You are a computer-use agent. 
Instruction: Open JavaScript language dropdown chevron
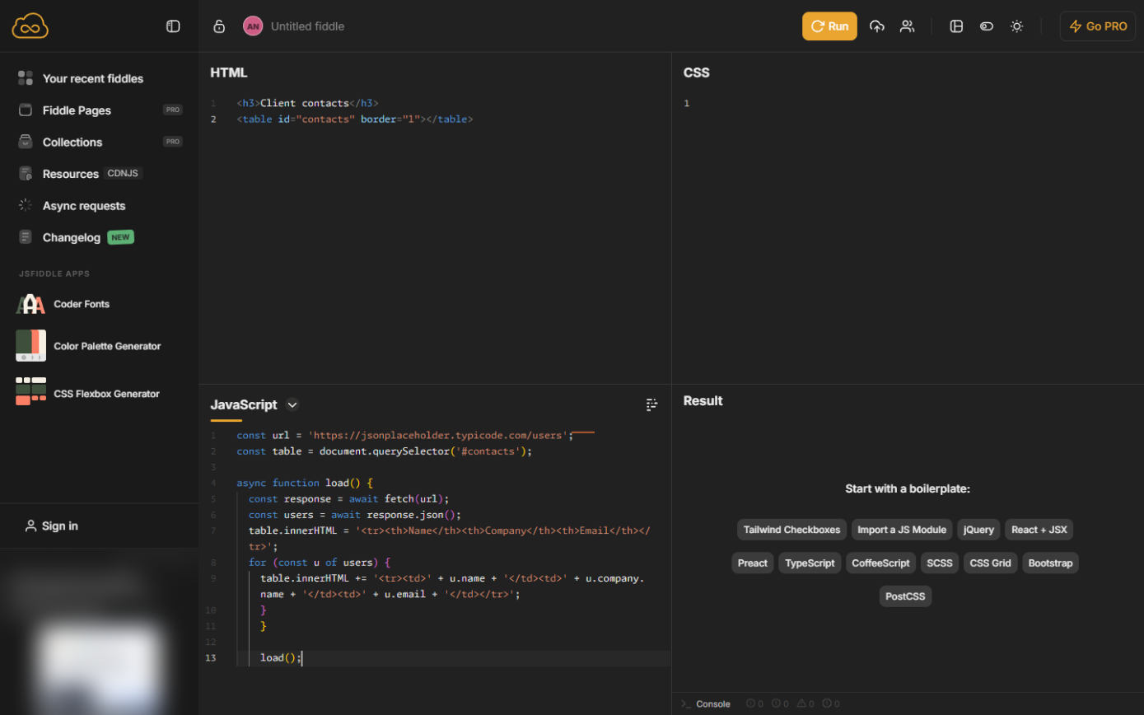292,404
